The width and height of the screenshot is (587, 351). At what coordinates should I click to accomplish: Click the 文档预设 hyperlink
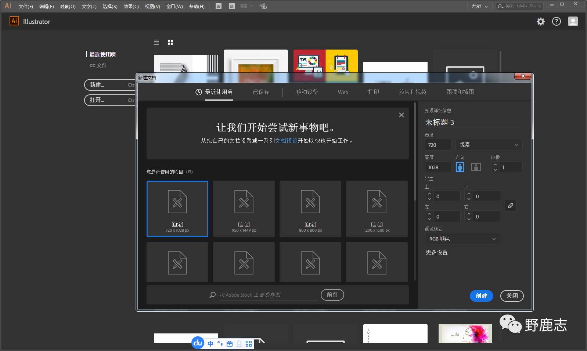[286, 141]
